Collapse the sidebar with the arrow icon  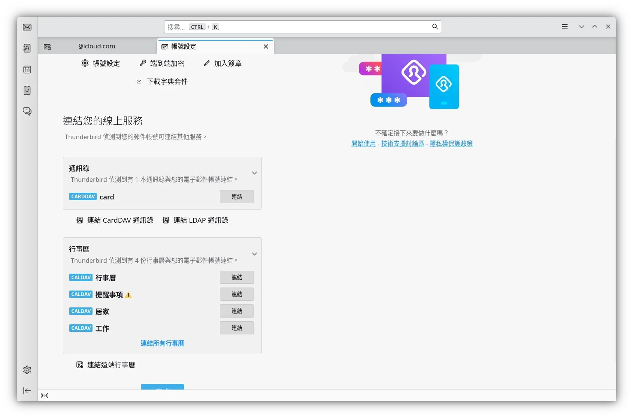[27, 391]
